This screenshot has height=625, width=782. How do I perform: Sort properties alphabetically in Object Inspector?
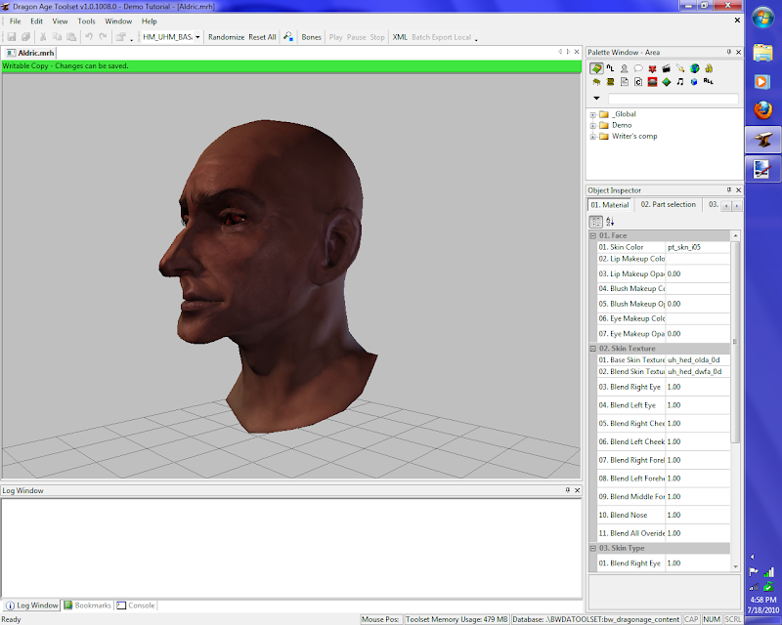coord(611,223)
